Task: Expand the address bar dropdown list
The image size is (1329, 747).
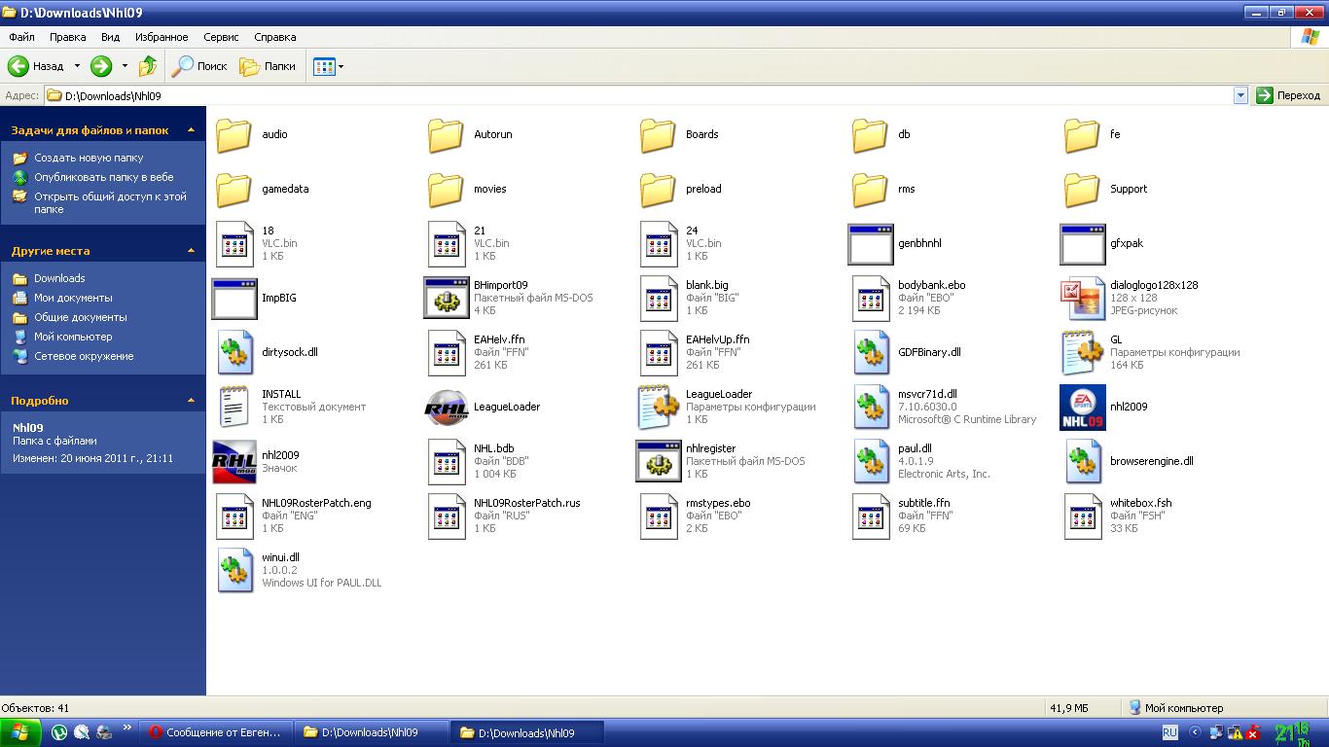Action: pos(1240,95)
